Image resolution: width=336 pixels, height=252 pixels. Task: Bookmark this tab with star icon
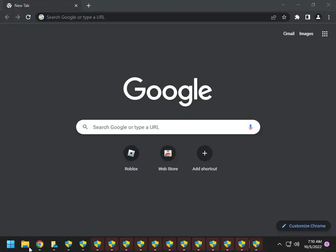[284, 17]
